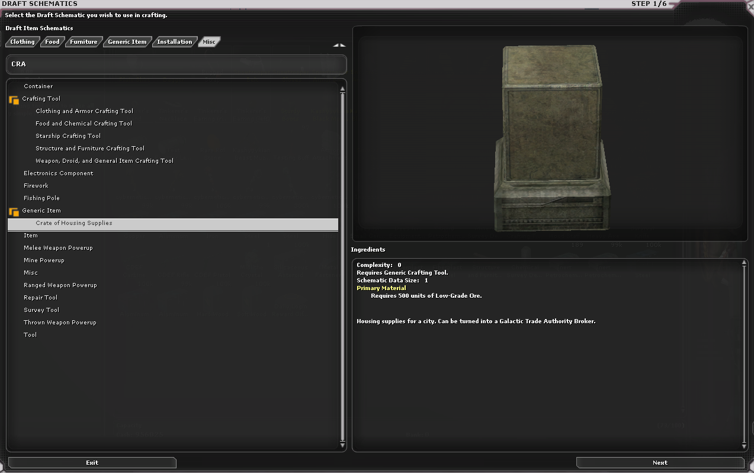Click the ingredients panel scroll-down arrow
This screenshot has height=473, width=754.
(745, 446)
